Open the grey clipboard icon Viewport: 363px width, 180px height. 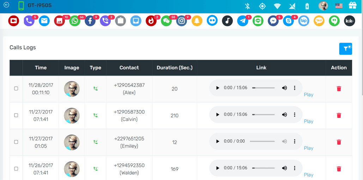(x=121, y=21)
